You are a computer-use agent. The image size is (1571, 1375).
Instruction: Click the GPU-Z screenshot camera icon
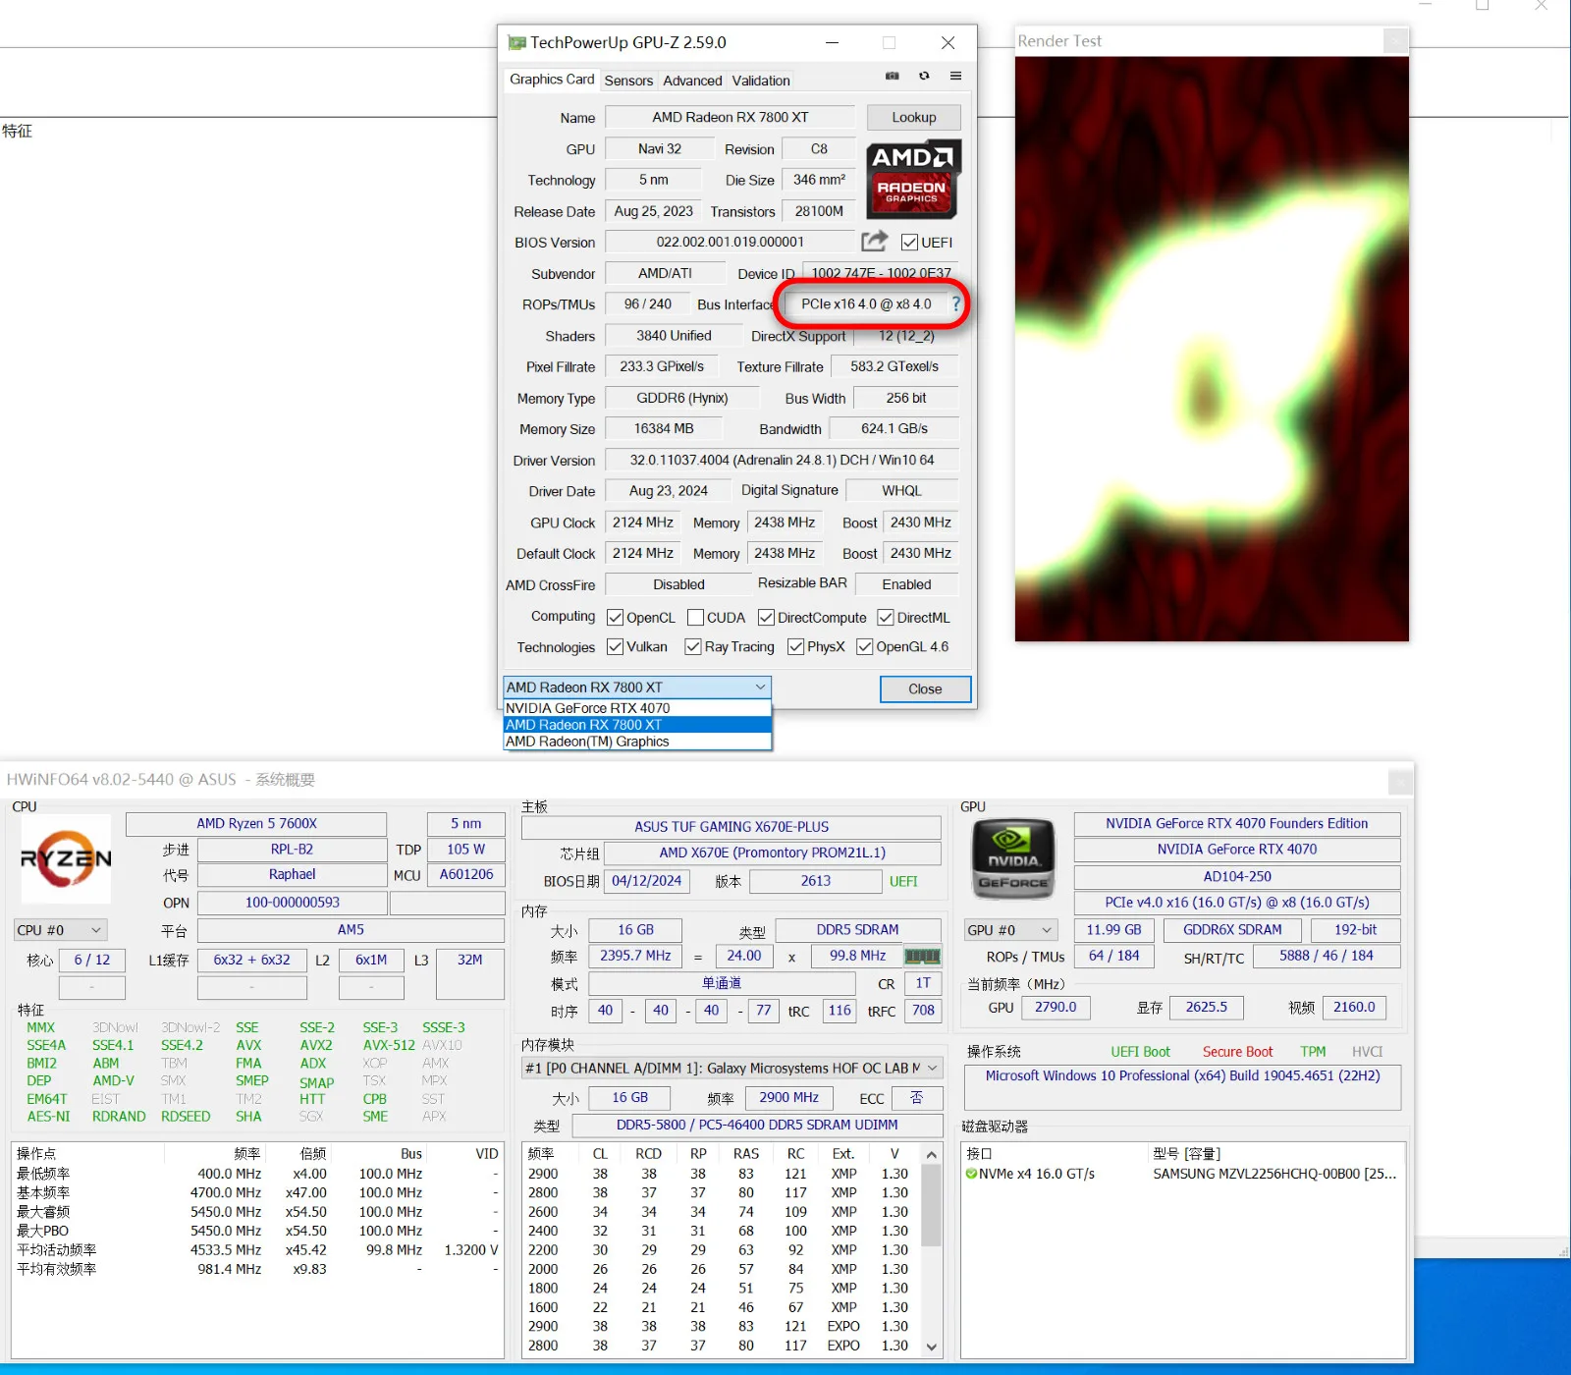click(x=892, y=76)
